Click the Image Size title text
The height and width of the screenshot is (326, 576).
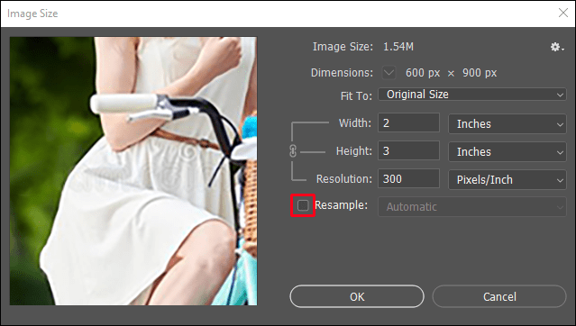pos(32,14)
